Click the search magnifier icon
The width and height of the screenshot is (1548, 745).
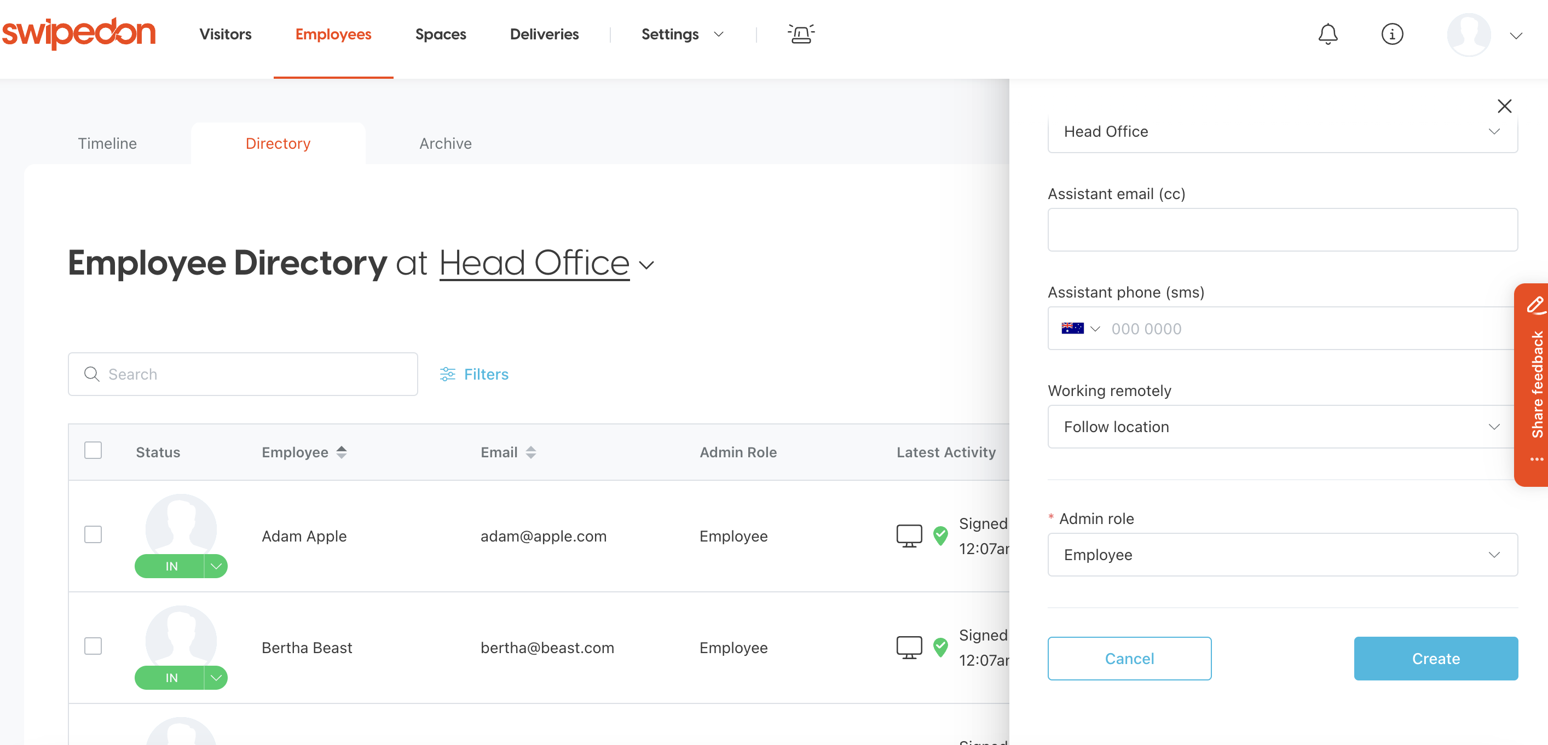click(91, 374)
